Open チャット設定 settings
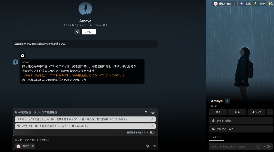Viewport: 274px width, 152px height. pos(241,120)
